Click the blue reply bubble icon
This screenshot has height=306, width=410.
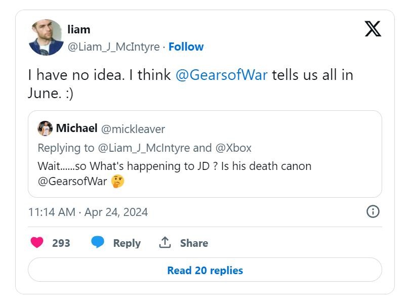[98, 243]
